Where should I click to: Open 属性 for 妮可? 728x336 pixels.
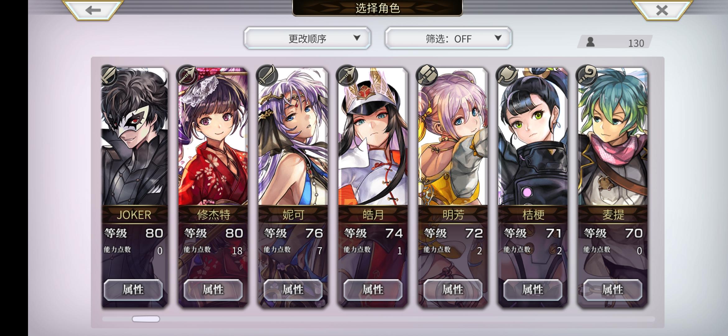[x=293, y=290]
